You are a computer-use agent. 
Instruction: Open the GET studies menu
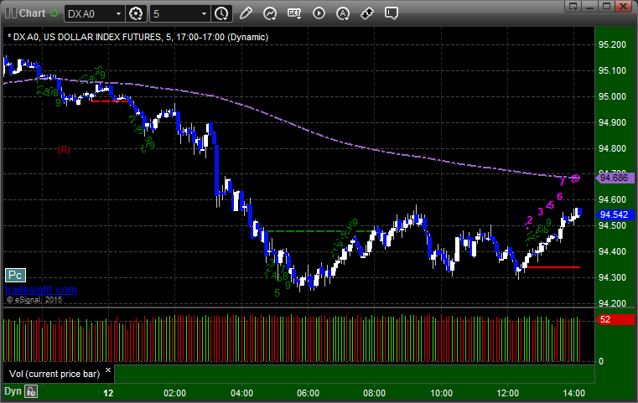(x=294, y=13)
